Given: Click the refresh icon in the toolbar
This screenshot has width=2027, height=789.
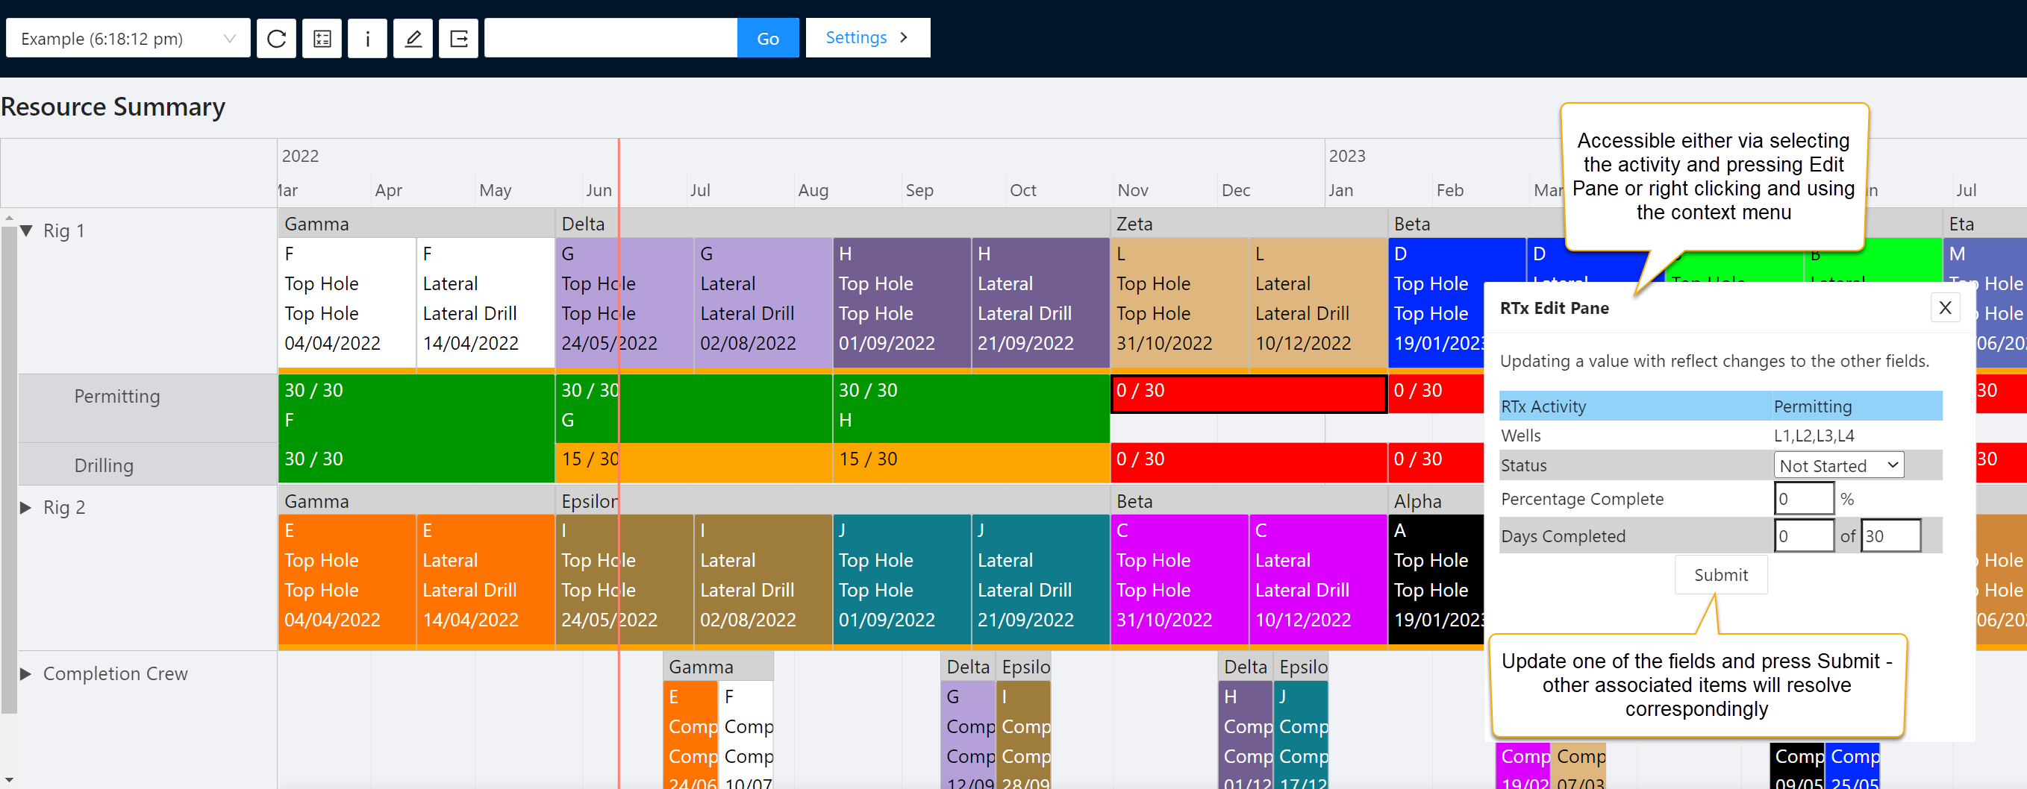Looking at the screenshot, I should (x=276, y=39).
